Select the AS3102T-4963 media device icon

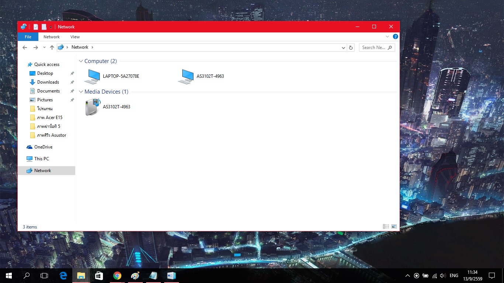click(92, 107)
